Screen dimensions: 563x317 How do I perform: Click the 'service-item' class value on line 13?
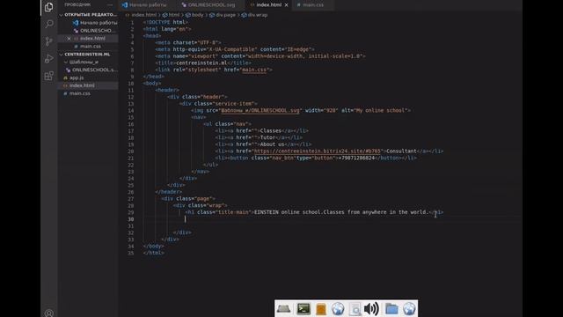pos(235,104)
